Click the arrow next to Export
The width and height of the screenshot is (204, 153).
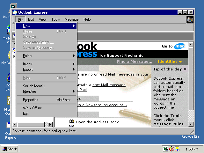[74, 69]
